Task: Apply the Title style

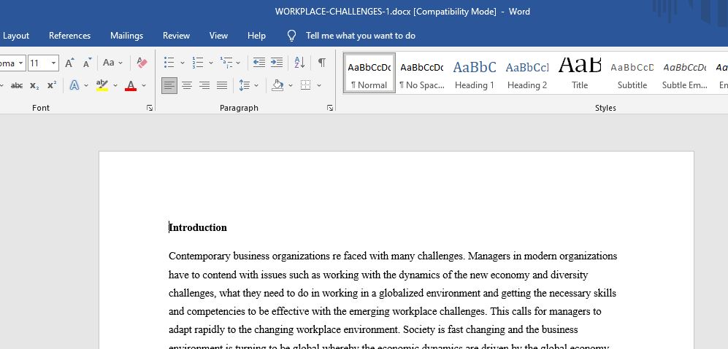Action: click(580, 73)
